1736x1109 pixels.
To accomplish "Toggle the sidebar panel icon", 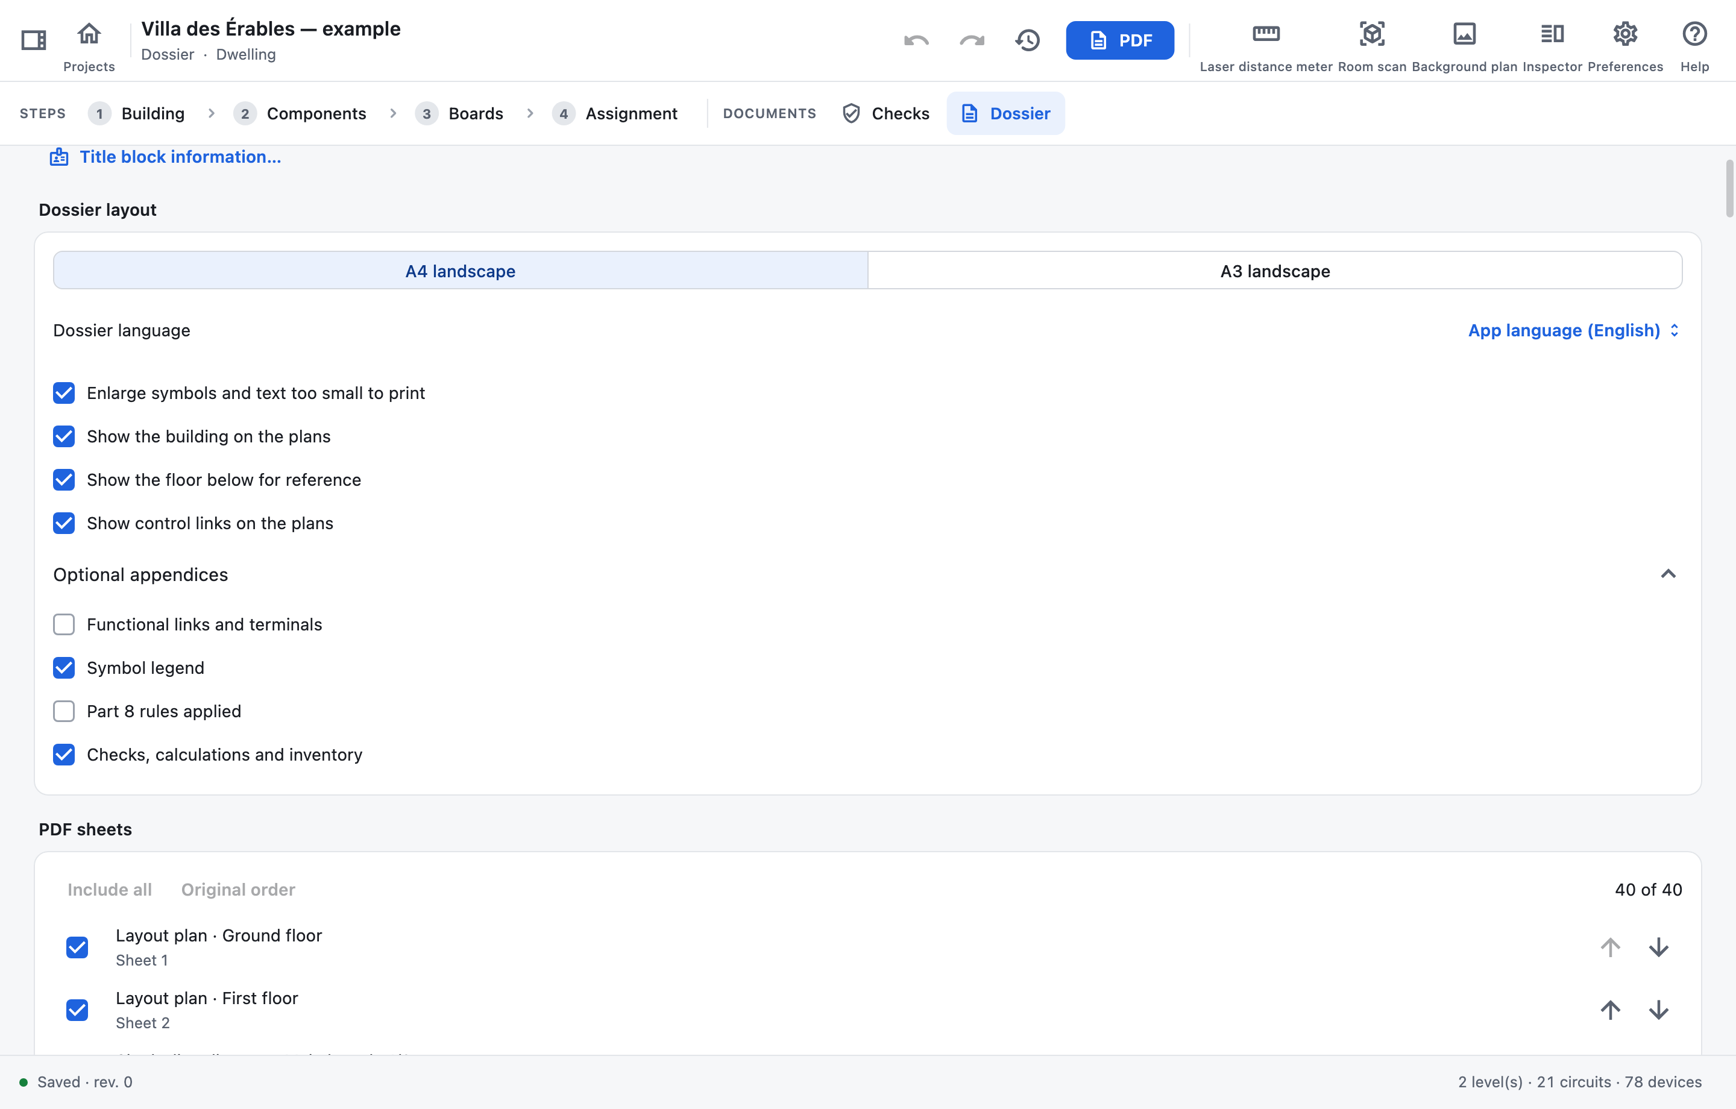I will [33, 40].
